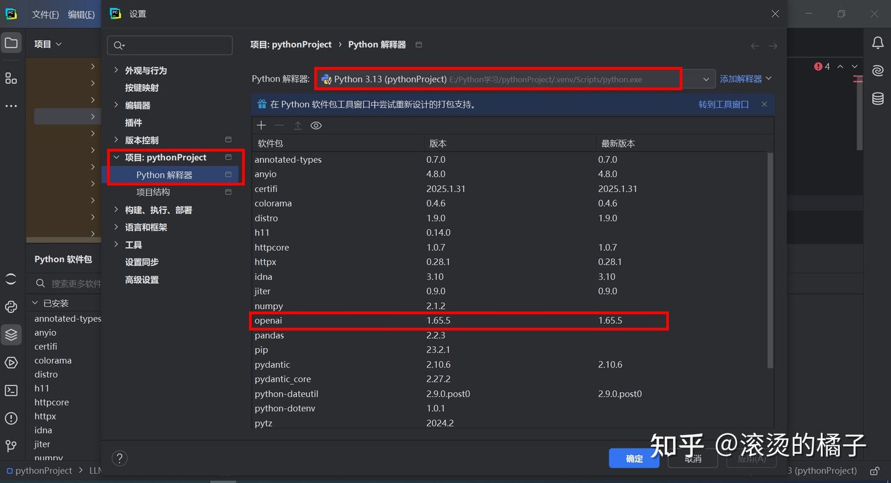891x483 pixels.
Task: Select colorama in the installed packages list
Action: click(53, 360)
